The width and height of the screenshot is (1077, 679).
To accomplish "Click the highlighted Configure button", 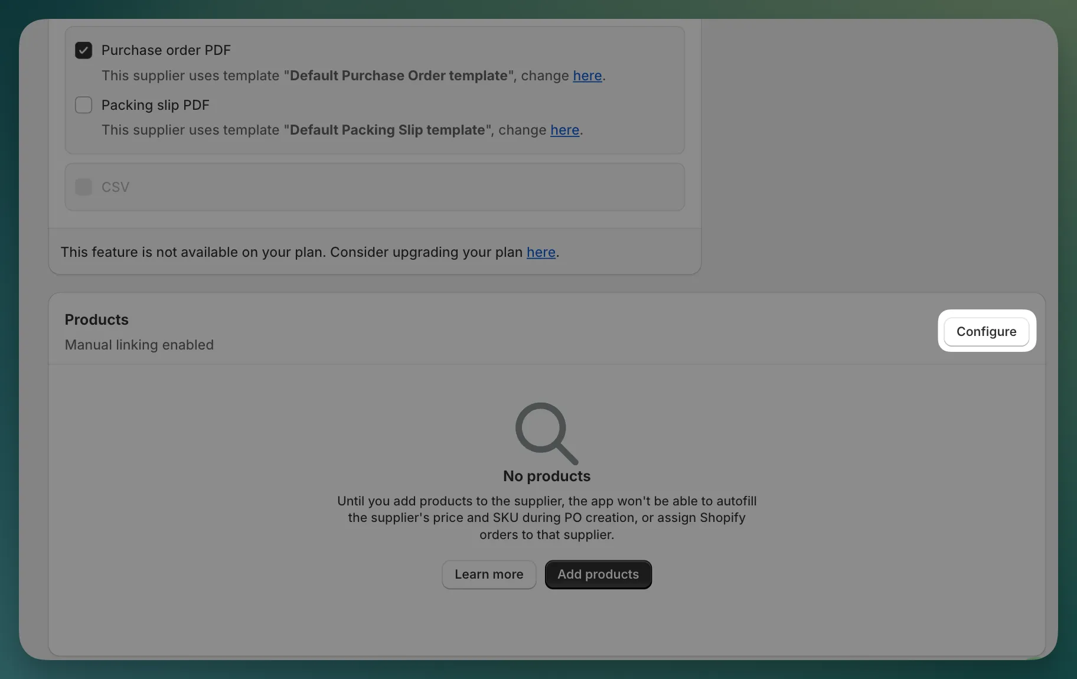I will [986, 331].
